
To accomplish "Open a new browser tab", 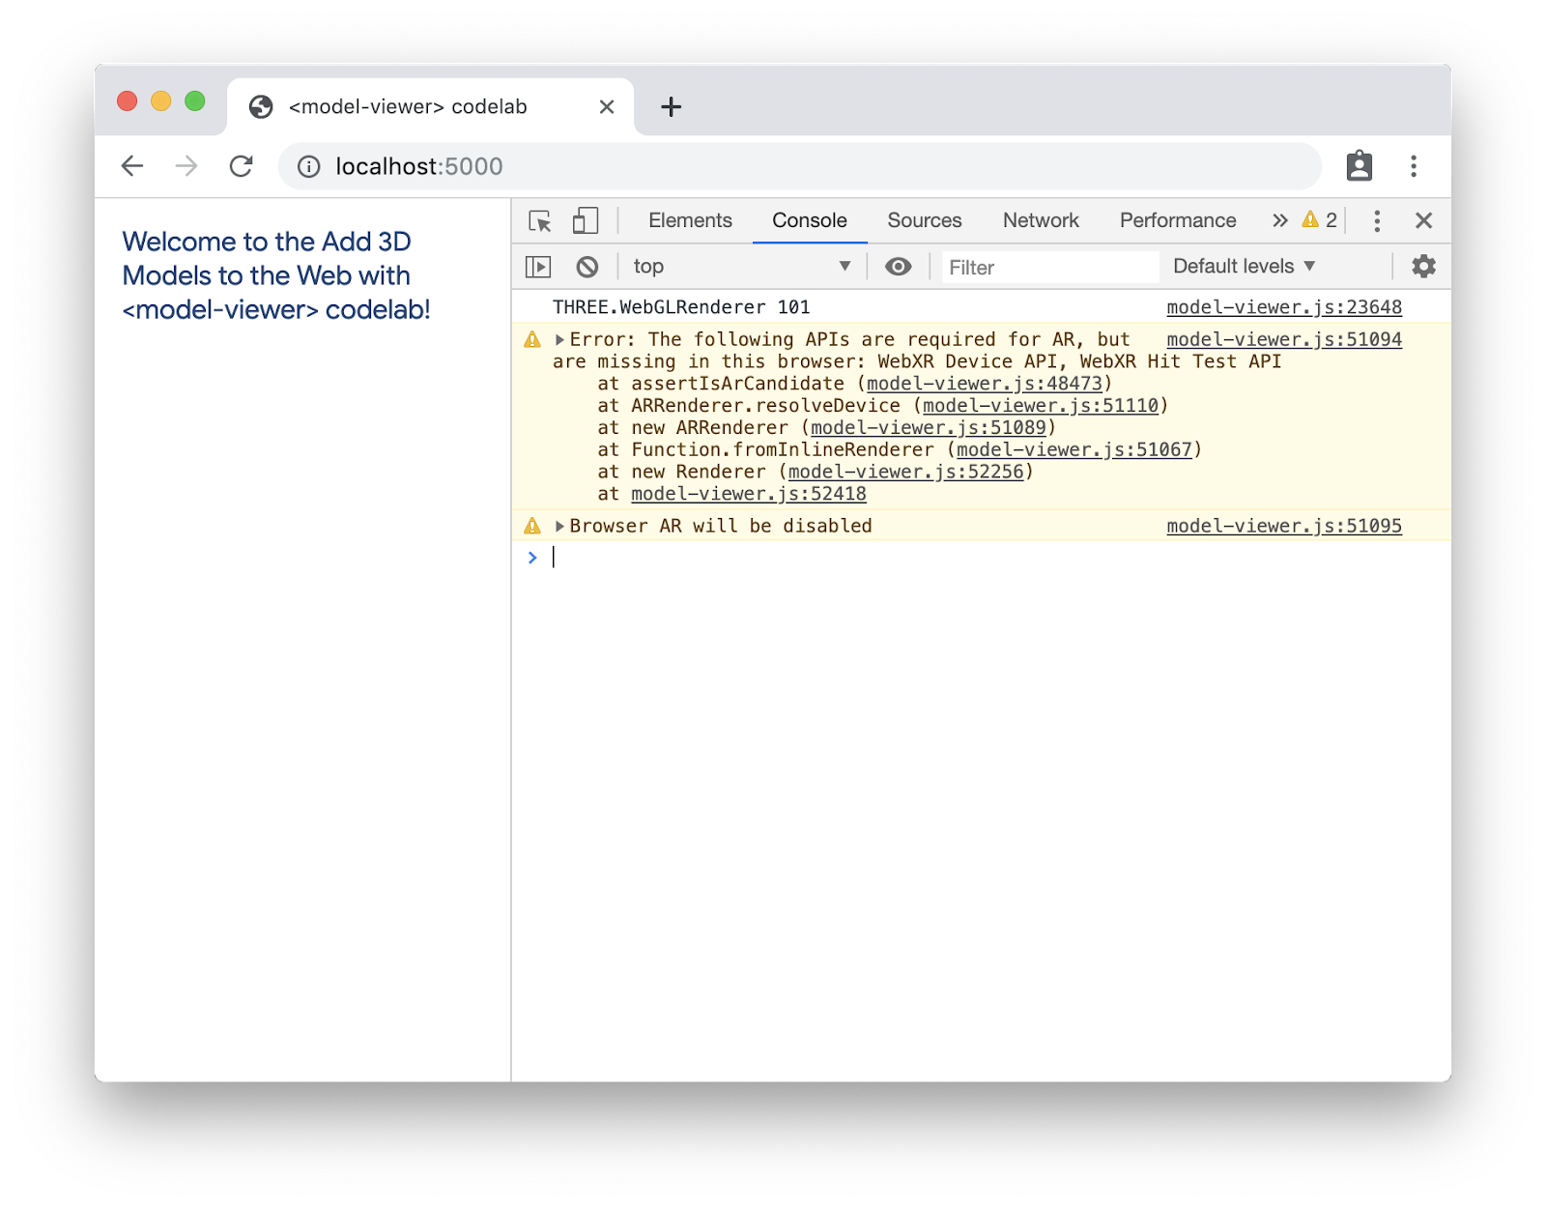I will 671,106.
